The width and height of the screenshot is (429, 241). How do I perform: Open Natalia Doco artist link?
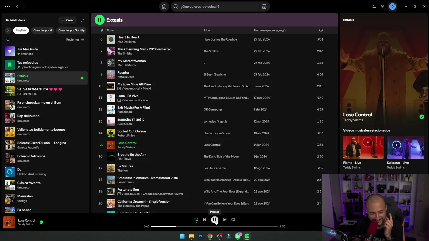click(x=126, y=77)
